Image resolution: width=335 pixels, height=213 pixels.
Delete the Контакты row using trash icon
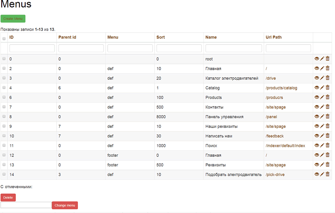pyautogui.click(x=327, y=107)
